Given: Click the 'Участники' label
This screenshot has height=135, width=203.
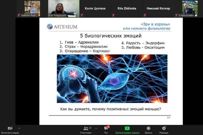Looking at the screenshot, I should tap(86, 133).
